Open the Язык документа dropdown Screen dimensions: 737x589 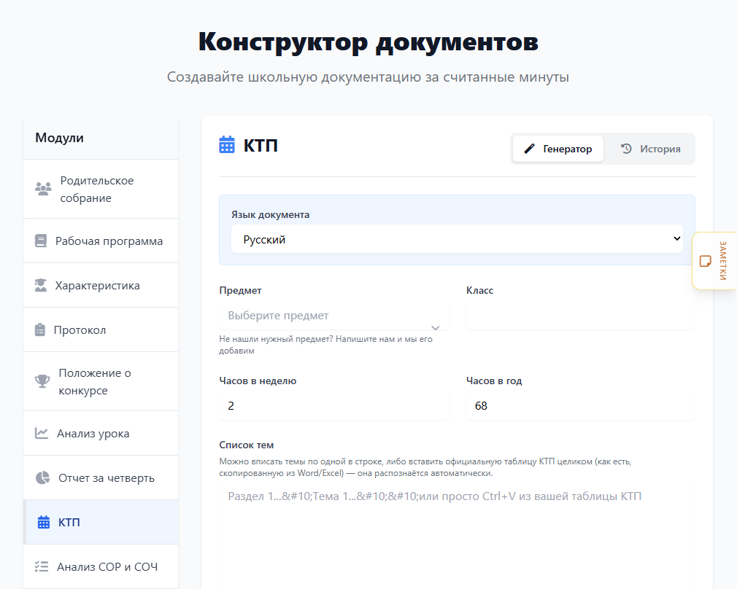457,239
